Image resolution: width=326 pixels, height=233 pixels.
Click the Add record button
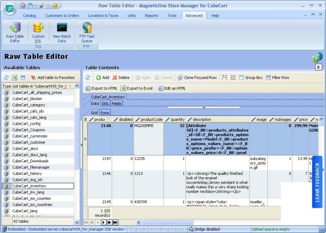(x=102, y=78)
